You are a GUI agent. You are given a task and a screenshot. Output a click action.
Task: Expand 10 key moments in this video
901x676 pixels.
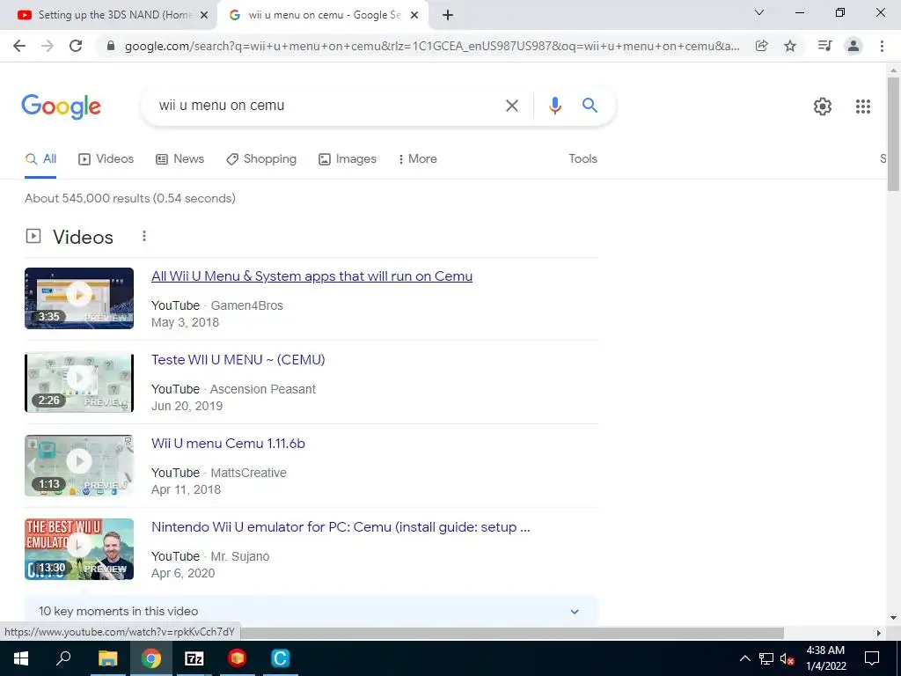pyautogui.click(x=311, y=611)
